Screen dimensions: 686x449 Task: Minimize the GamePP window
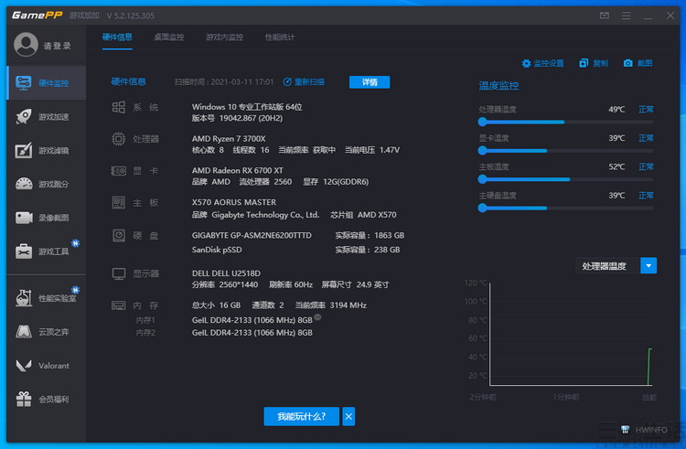pos(648,16)
